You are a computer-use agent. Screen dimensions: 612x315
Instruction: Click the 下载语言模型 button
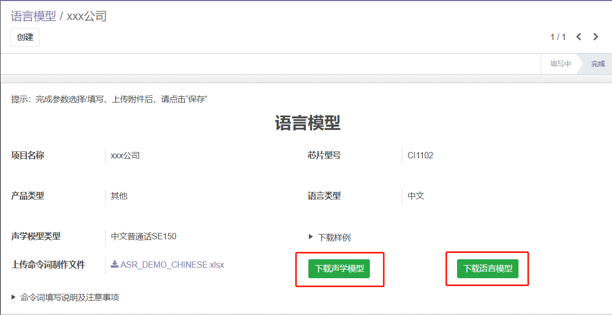pos(487,269)
